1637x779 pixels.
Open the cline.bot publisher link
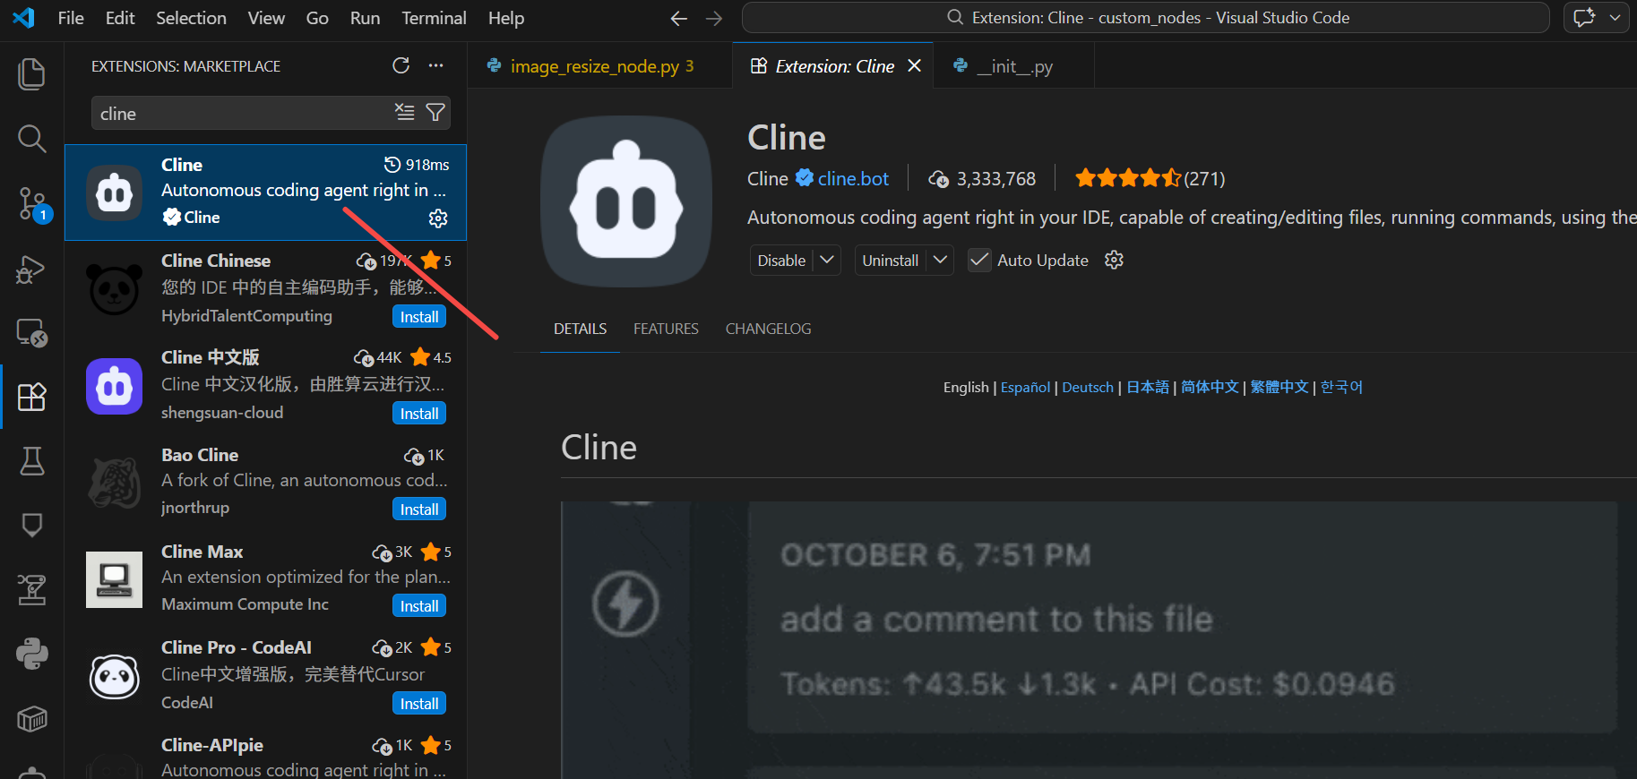(853, 178)
